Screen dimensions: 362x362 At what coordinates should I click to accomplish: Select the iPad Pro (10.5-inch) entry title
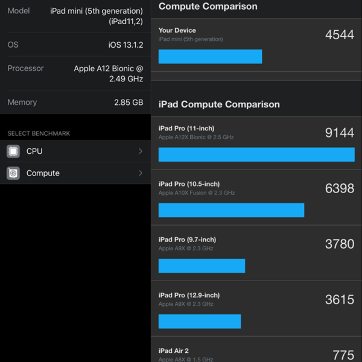pyautogui.click(x=189, y=184)
